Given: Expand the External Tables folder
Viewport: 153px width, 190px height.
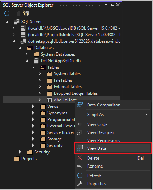Looking at the screenshot, I should 39,87.
